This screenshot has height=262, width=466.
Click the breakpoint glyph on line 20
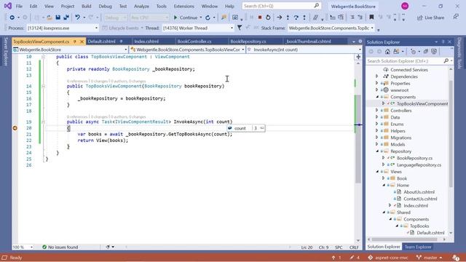click(x=15, y=128)
